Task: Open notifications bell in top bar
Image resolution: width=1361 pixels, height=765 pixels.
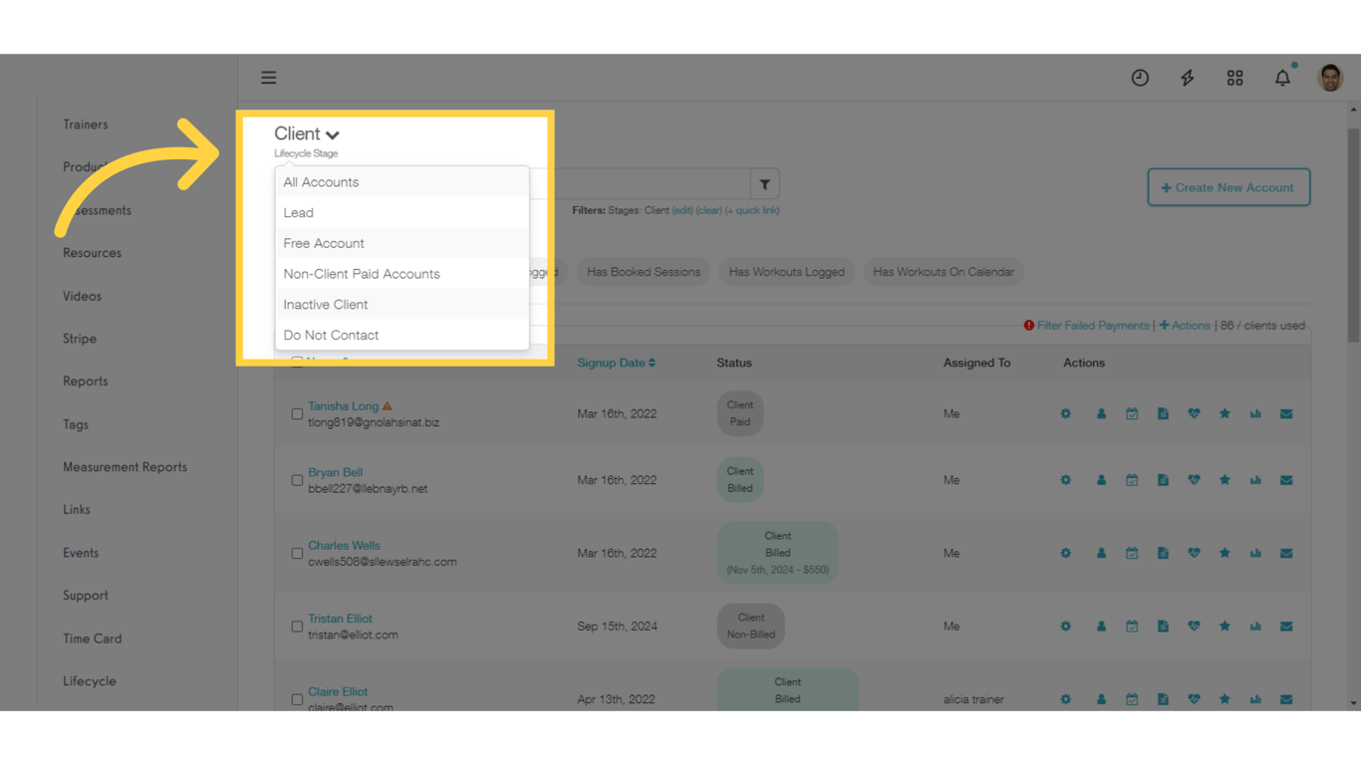Action: [1282, 77]
